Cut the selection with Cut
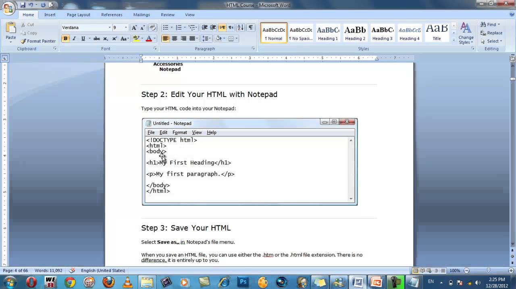Viewport: 516px width, 289px height. pos(28,25)
